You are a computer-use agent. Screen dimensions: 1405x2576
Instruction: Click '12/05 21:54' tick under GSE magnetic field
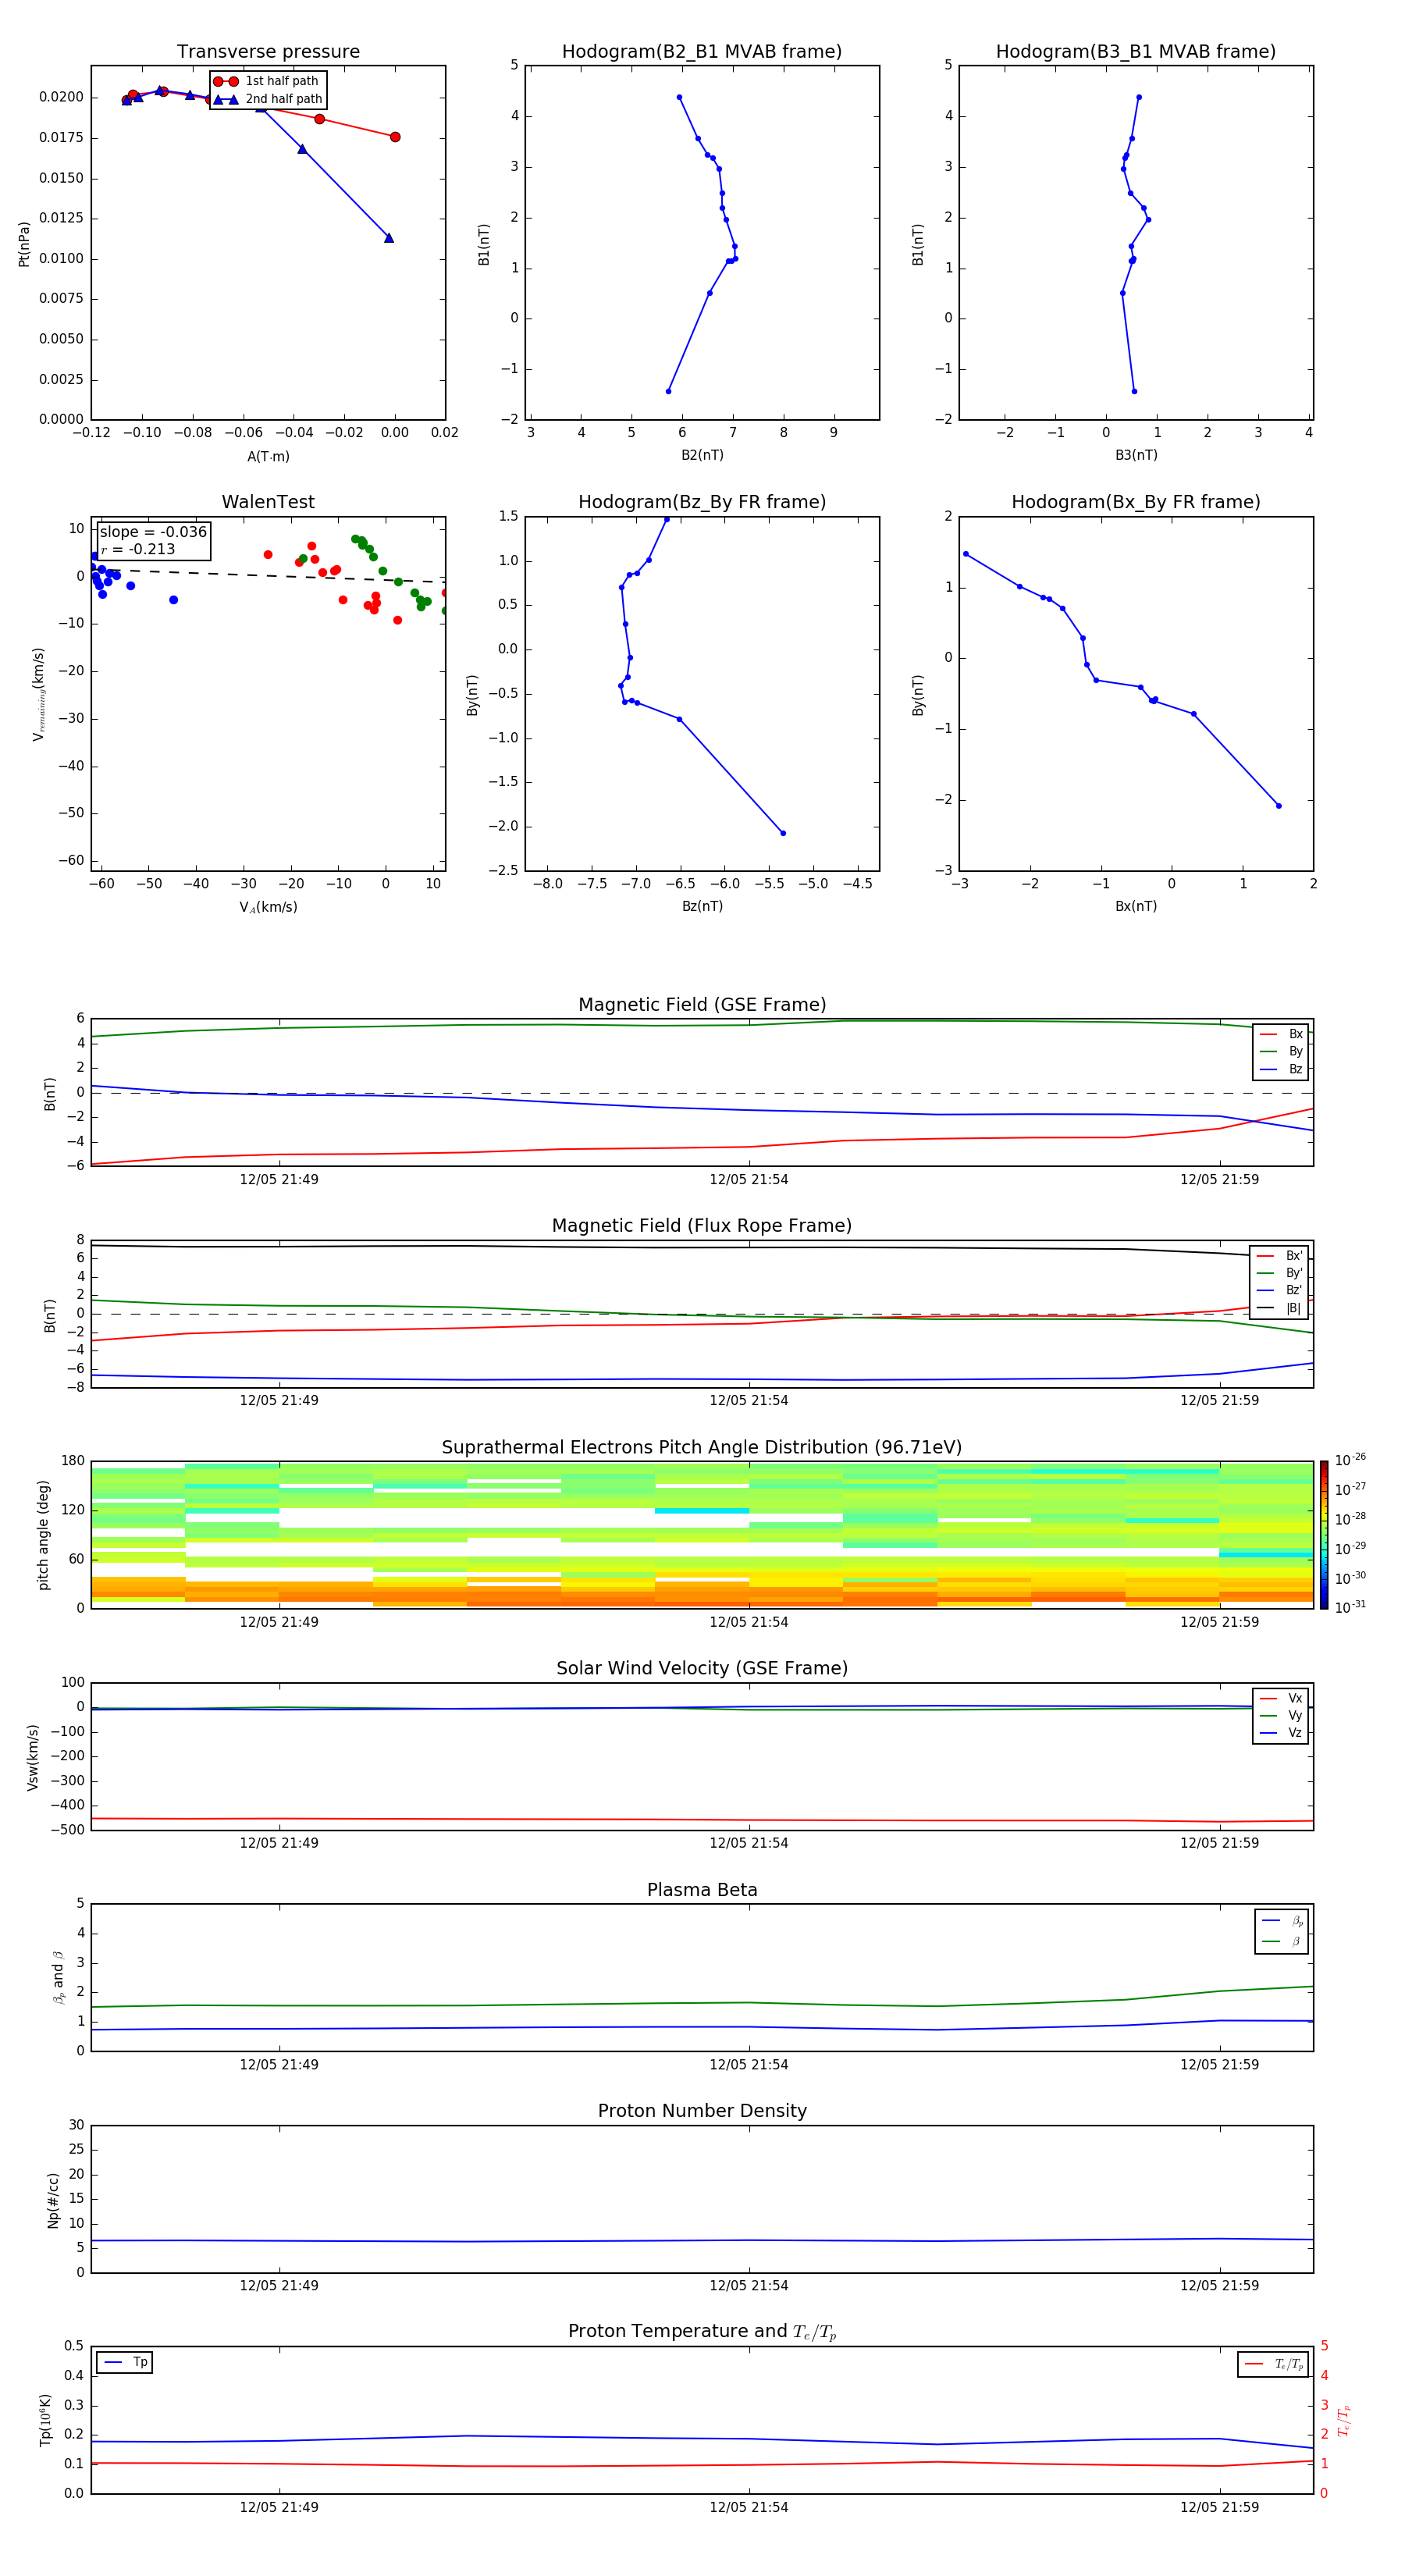click(x=749, y=1180)
